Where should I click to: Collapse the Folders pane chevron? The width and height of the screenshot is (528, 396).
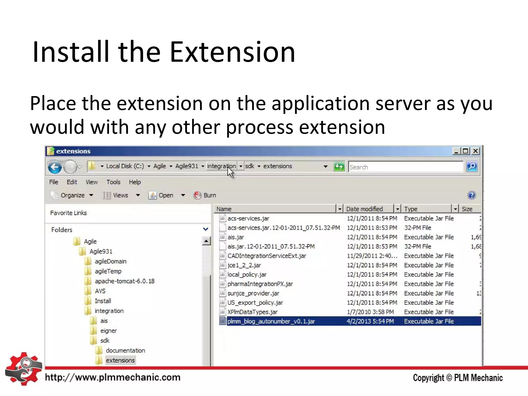[x=205, y=229]
